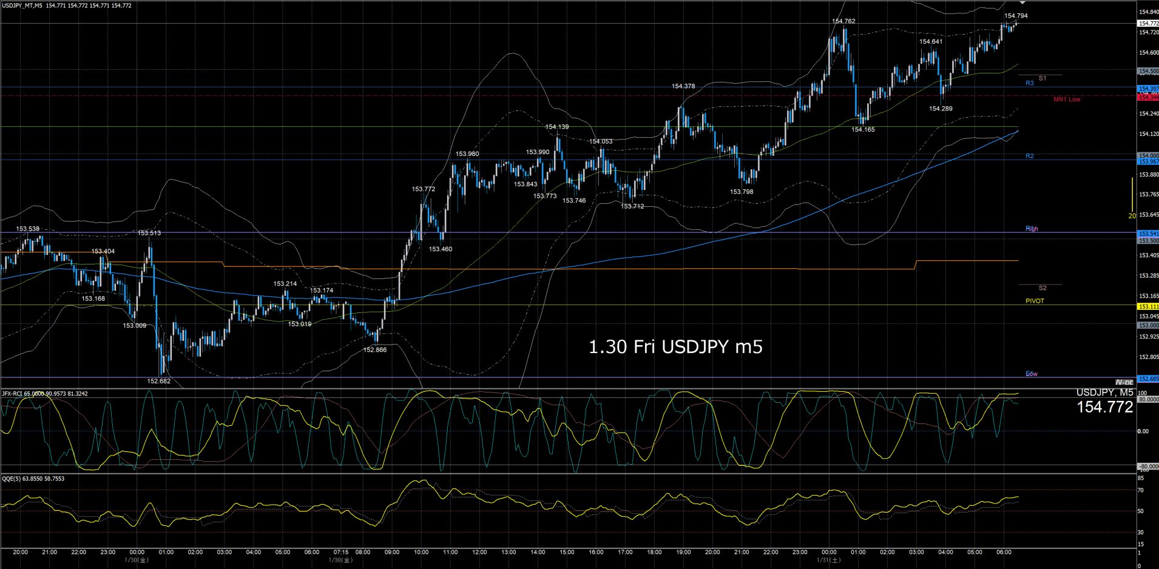This screenshot has height=569, width=1159.
Task: Select the R3 resistance level label
Action: [1029, 83]
